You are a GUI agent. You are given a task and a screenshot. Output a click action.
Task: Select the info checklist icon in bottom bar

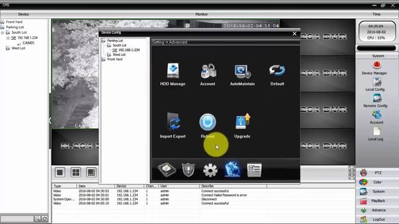click(x=254, y=170)
